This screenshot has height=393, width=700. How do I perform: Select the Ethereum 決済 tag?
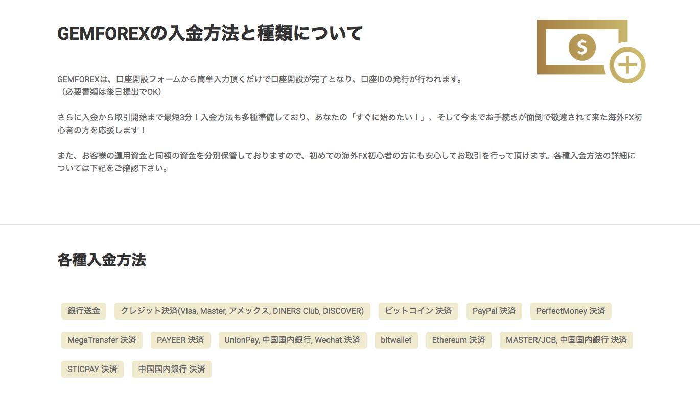(459, 340)
